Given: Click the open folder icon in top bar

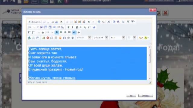Looking at the screenshot, I should 26,1.
